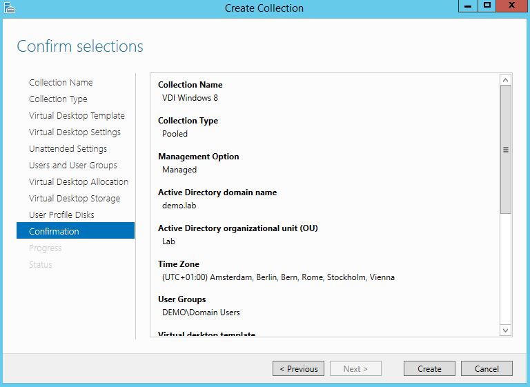Go to Virtual Desktop Settings step

coord(75,132)
